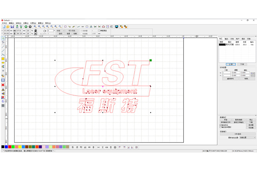Click the vertical mirror triangle icon
This screenshot has width=257, height=171.
pos(3,94)
